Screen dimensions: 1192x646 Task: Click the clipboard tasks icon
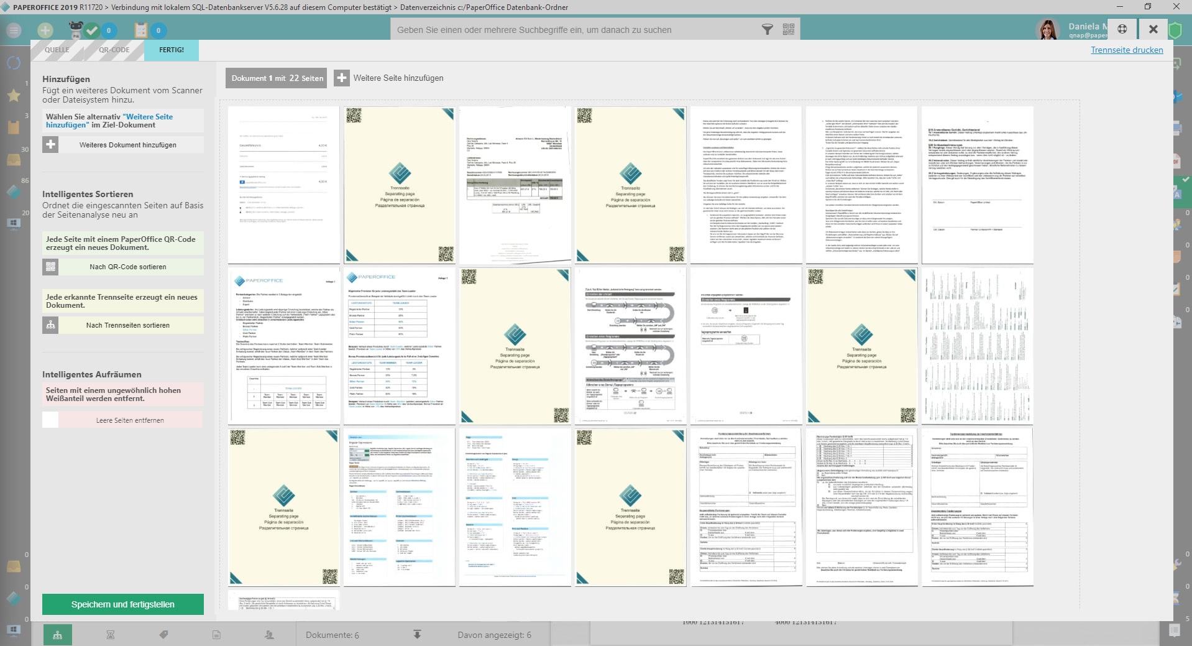(141, 30)
